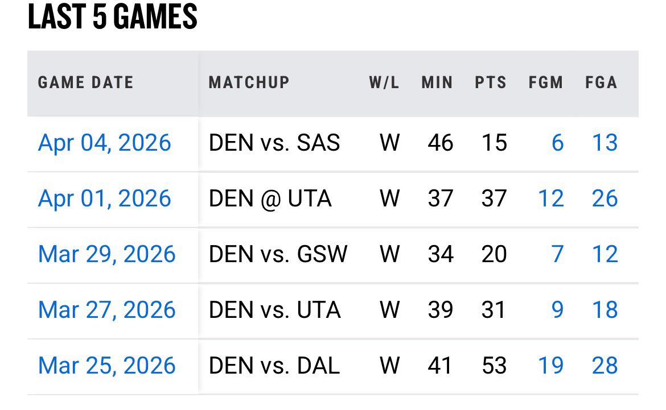The image size is (666, 410).
Task: Click FGA value 28 for DAL game
Action: coord(605,366)
